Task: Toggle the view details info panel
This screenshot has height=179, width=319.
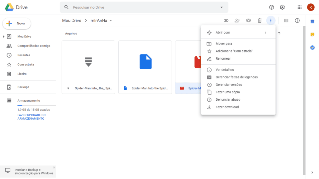Action: point(297,21)
